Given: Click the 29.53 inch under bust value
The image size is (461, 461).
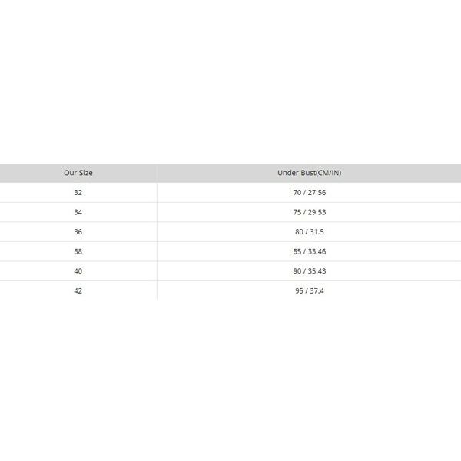Looking at the screenshot, I should point(317,212).
